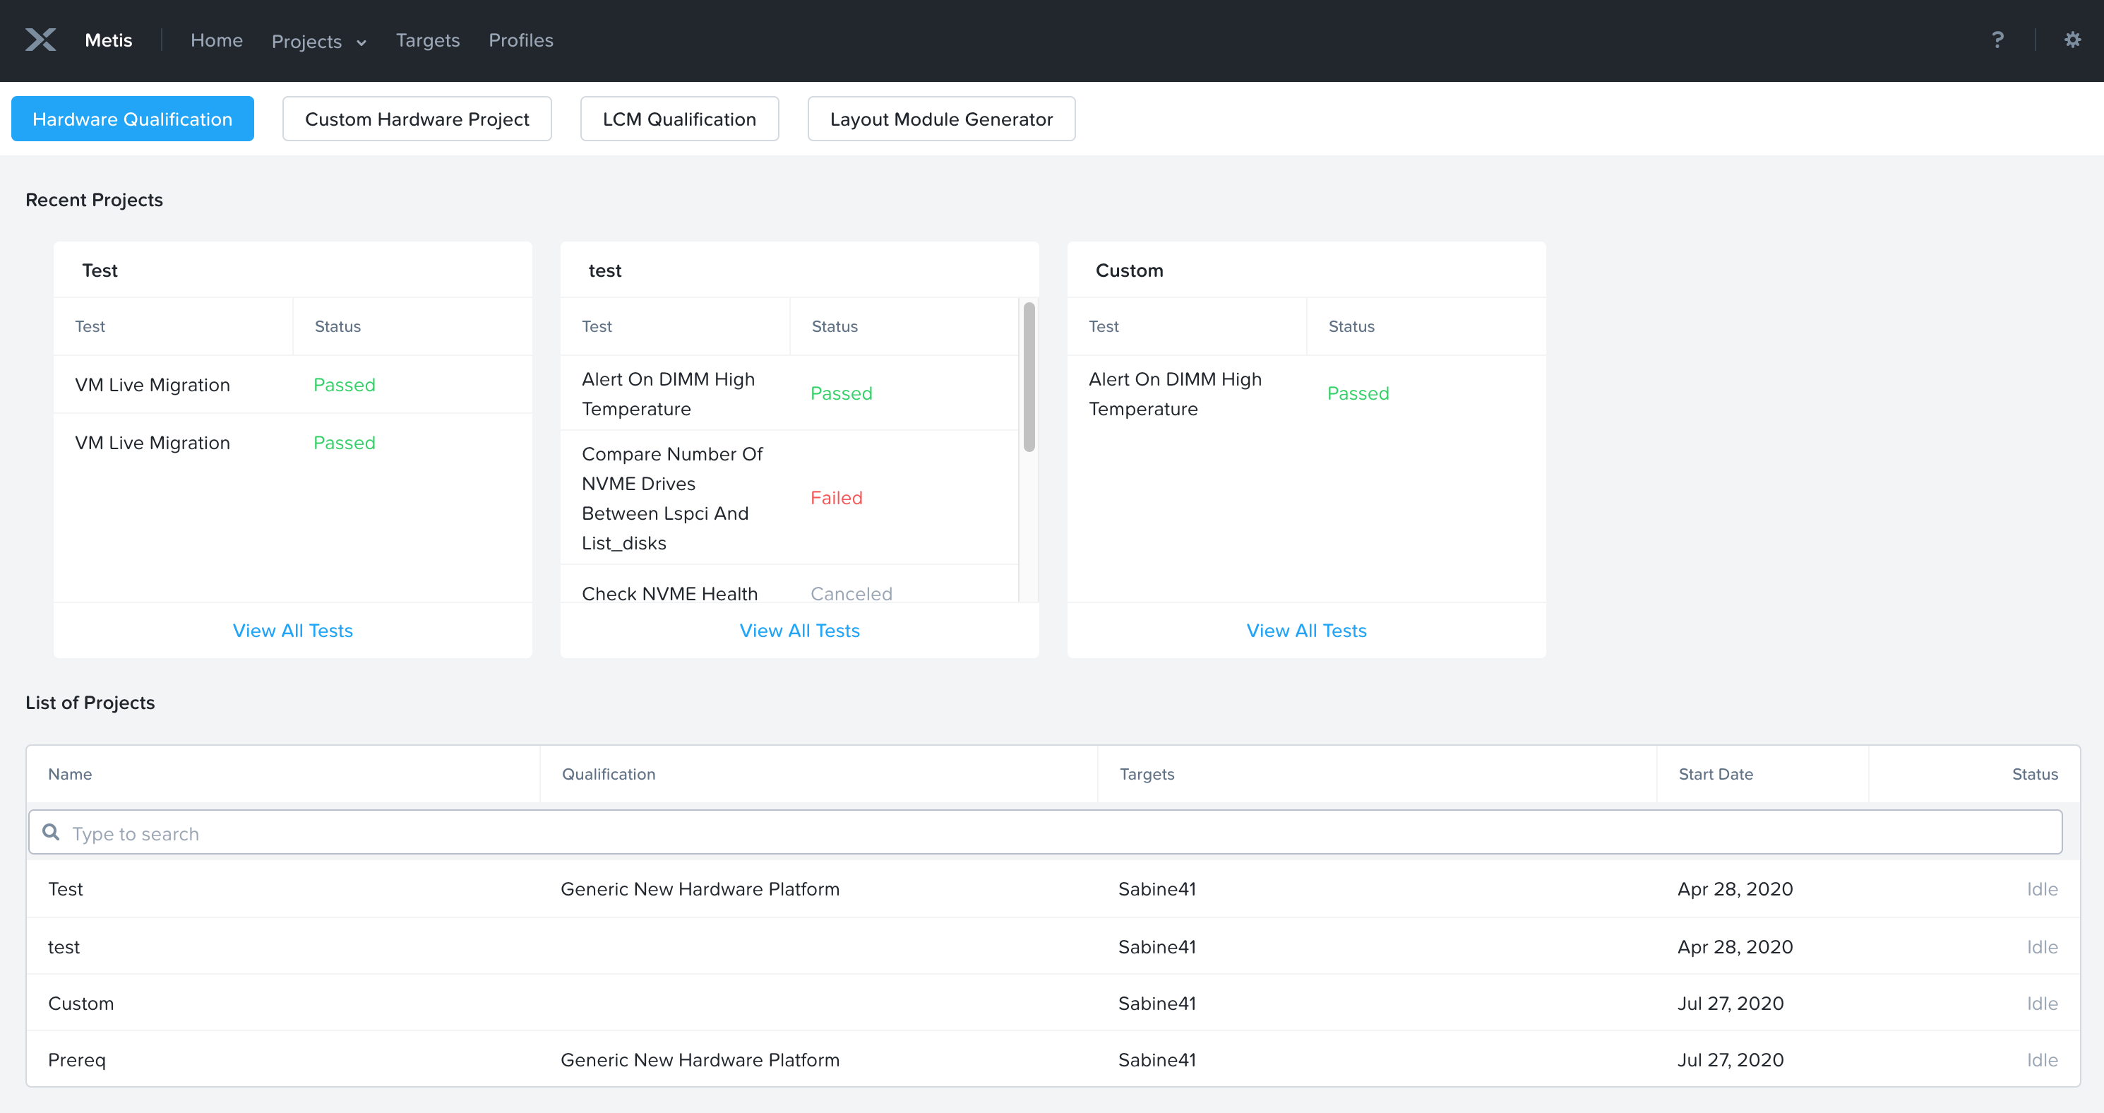This screenshot has width=2104, height=1113.
Task: Open the Profiles page
Action: point(520,40)
